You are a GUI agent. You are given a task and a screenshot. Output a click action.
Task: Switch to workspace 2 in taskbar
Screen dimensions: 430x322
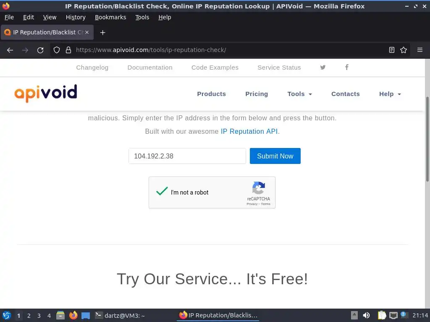point(29,316)
